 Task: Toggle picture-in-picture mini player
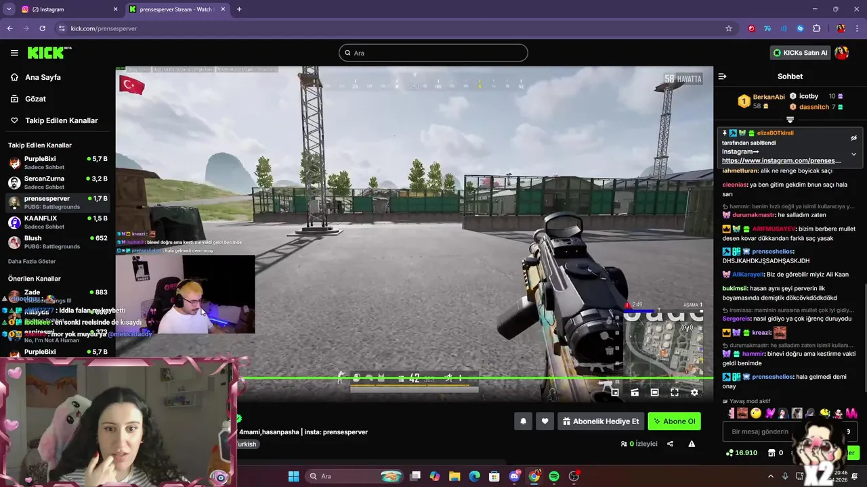[615, 392]
